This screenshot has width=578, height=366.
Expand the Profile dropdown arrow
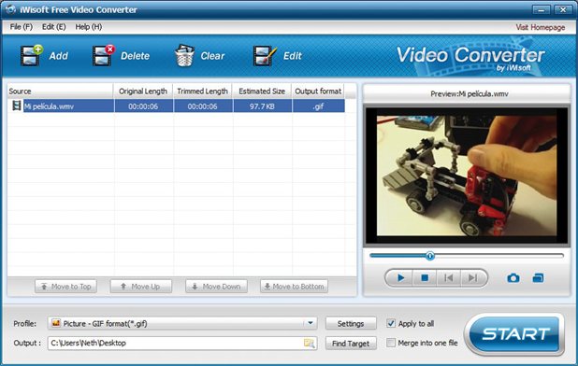pos(311,323)
